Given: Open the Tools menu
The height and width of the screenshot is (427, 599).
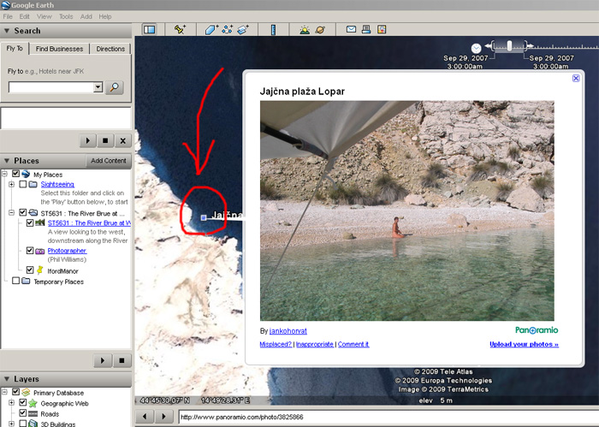Looking at the screenshot, I should tap(66, 16).
